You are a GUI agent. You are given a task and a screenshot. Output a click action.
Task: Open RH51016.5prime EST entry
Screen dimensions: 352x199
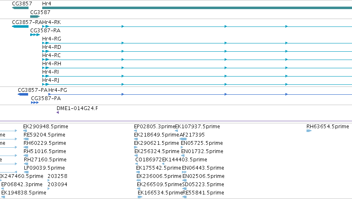(45, 151)
